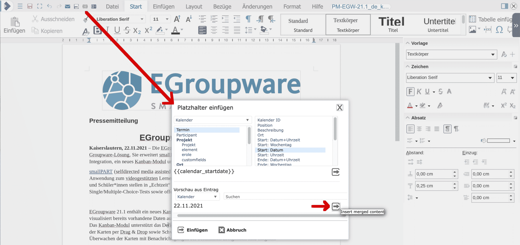This screenshot has height=245, width=520.
Task: Open the Kalender category dropdown in the dialog
Action: (213, 120)
